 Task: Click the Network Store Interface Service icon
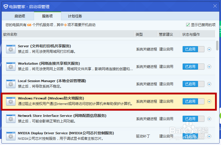(x=11, y=119)
